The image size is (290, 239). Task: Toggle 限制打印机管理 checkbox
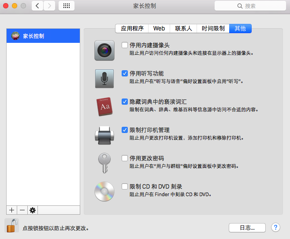125,130
